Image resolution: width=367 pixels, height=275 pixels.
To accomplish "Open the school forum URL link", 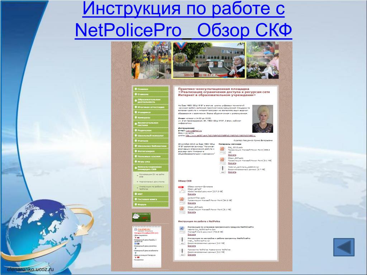I will click(220, 135).
